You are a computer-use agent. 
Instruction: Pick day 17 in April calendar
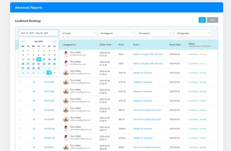click(x=44, y=59)
